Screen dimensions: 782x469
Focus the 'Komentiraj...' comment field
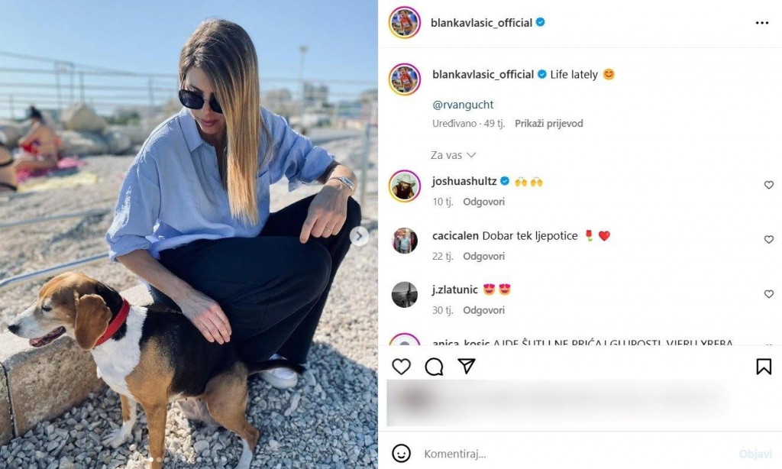574,454
